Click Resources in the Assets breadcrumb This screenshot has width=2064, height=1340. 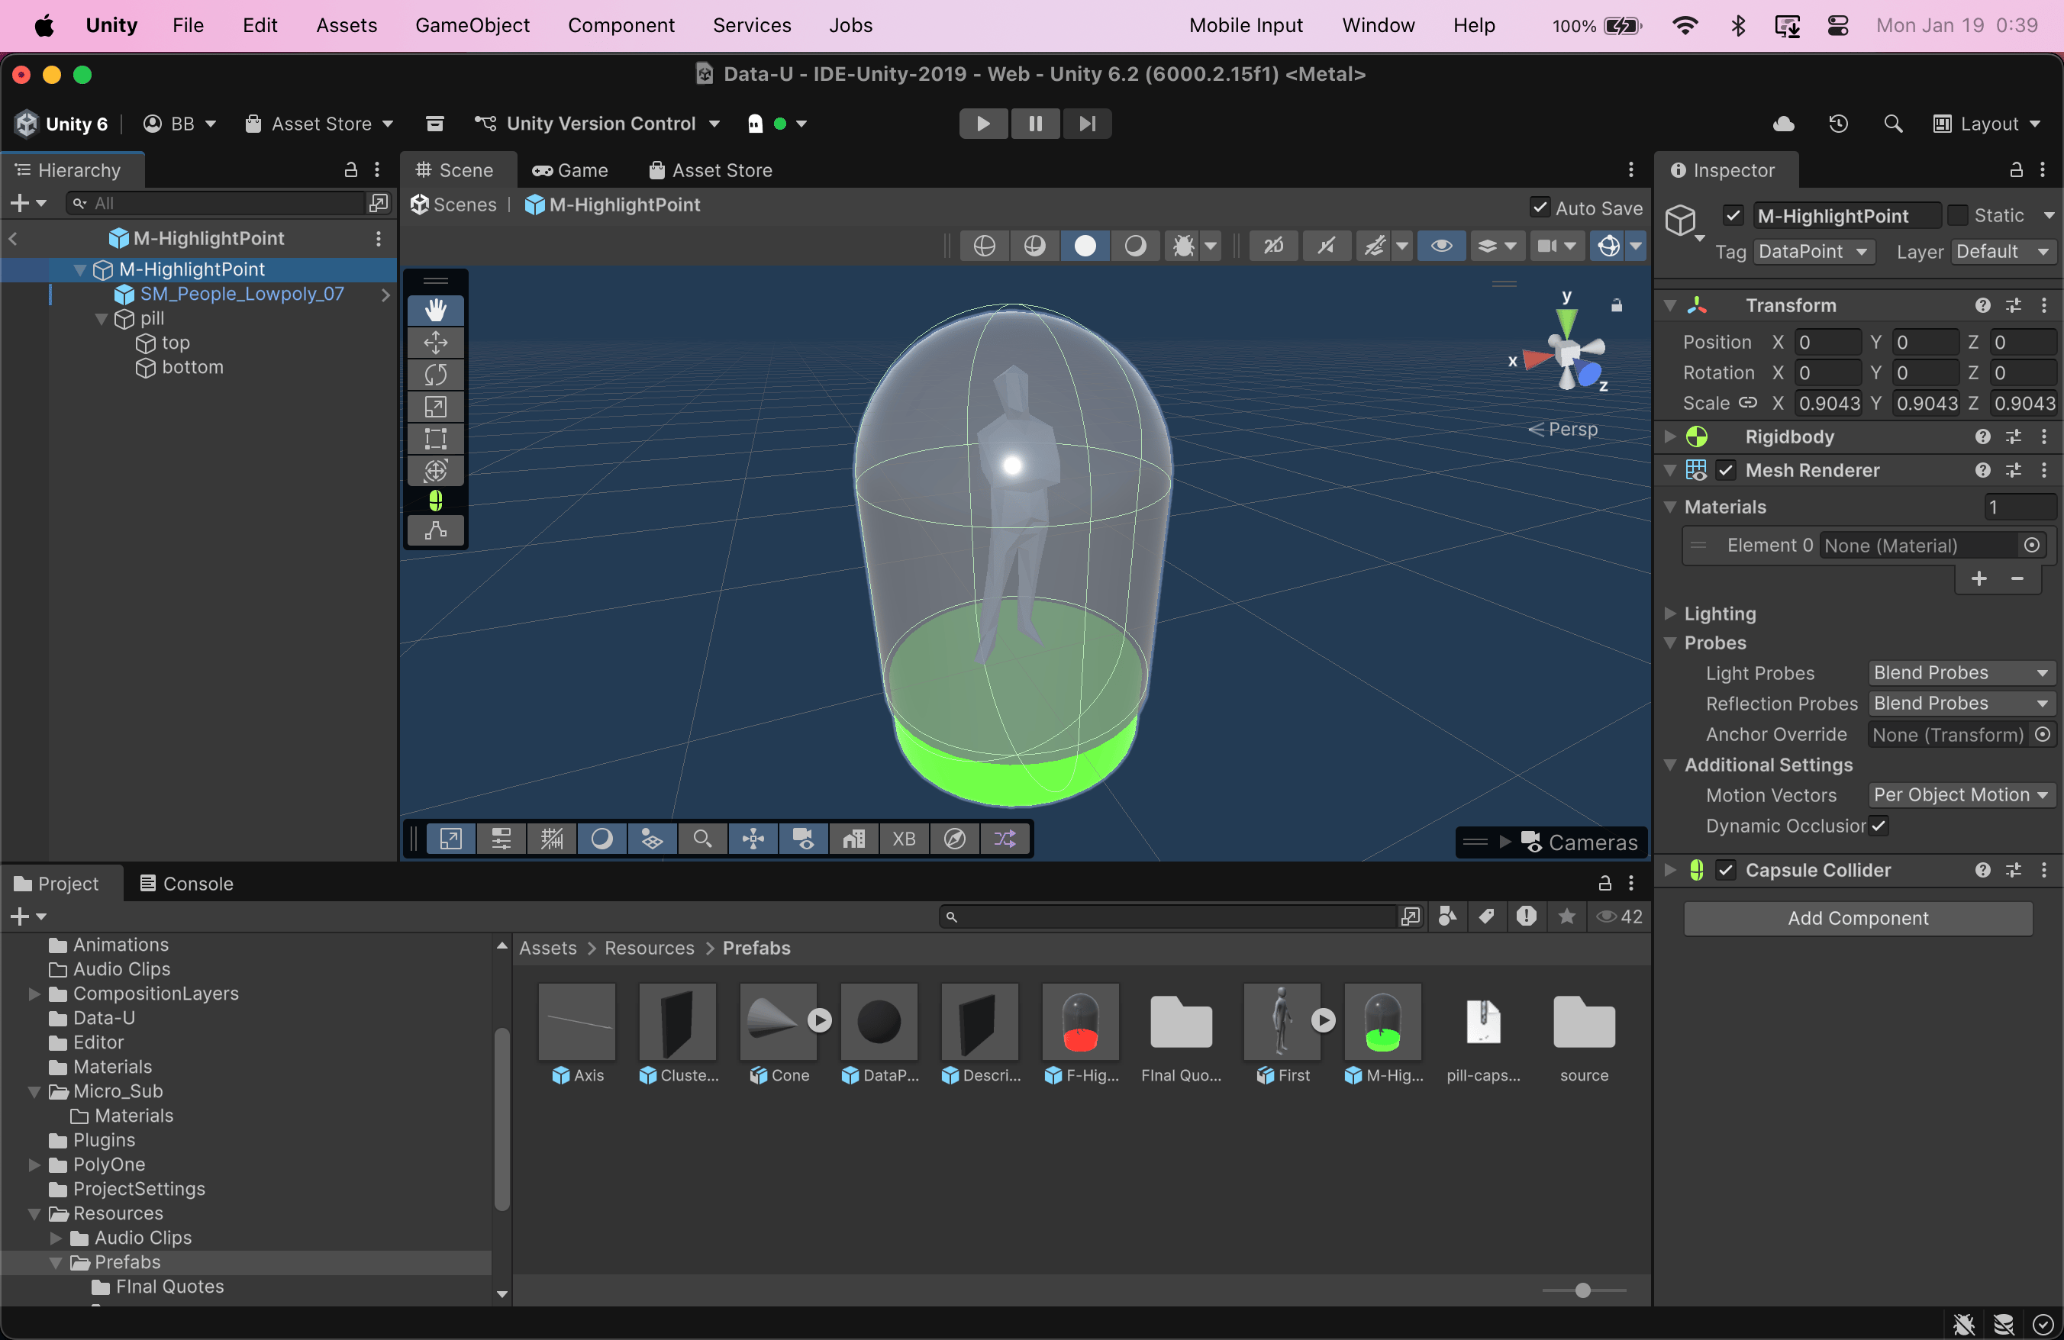649,949
